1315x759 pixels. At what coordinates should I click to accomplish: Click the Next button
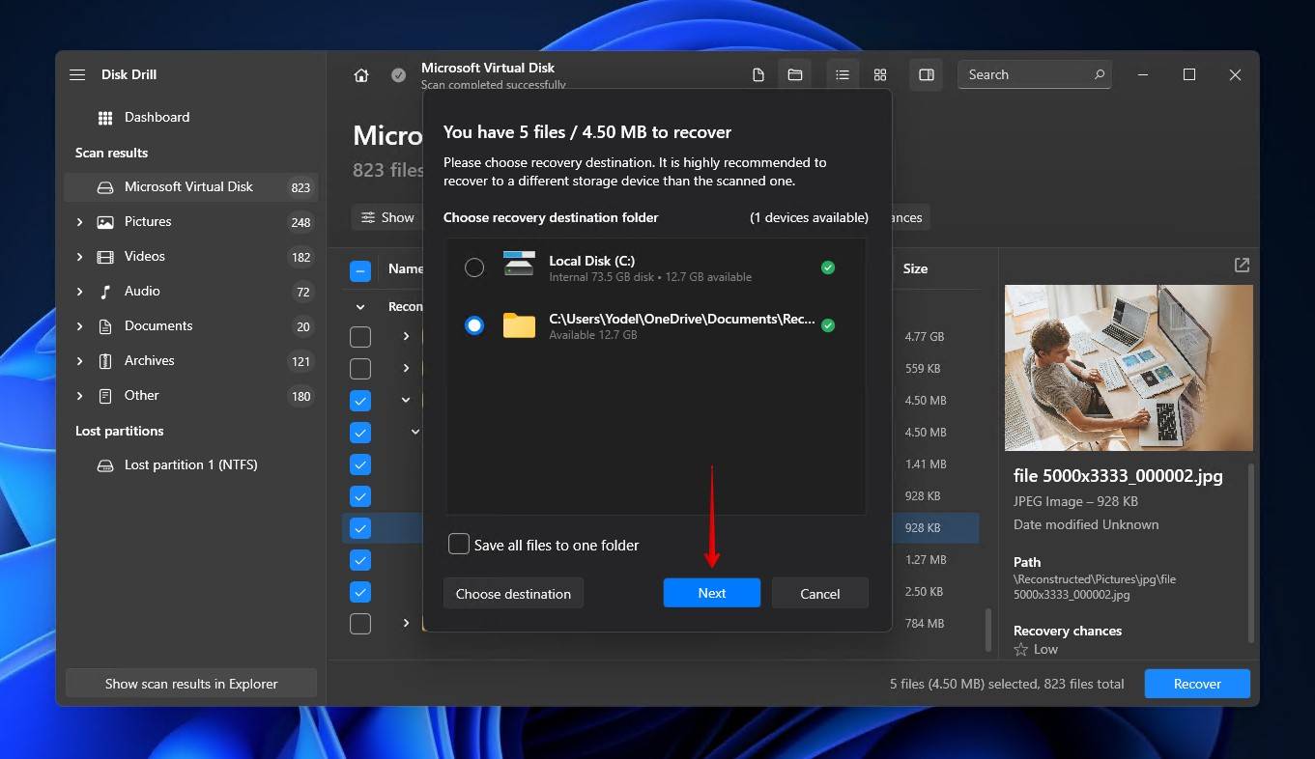(x=712, y=593)
